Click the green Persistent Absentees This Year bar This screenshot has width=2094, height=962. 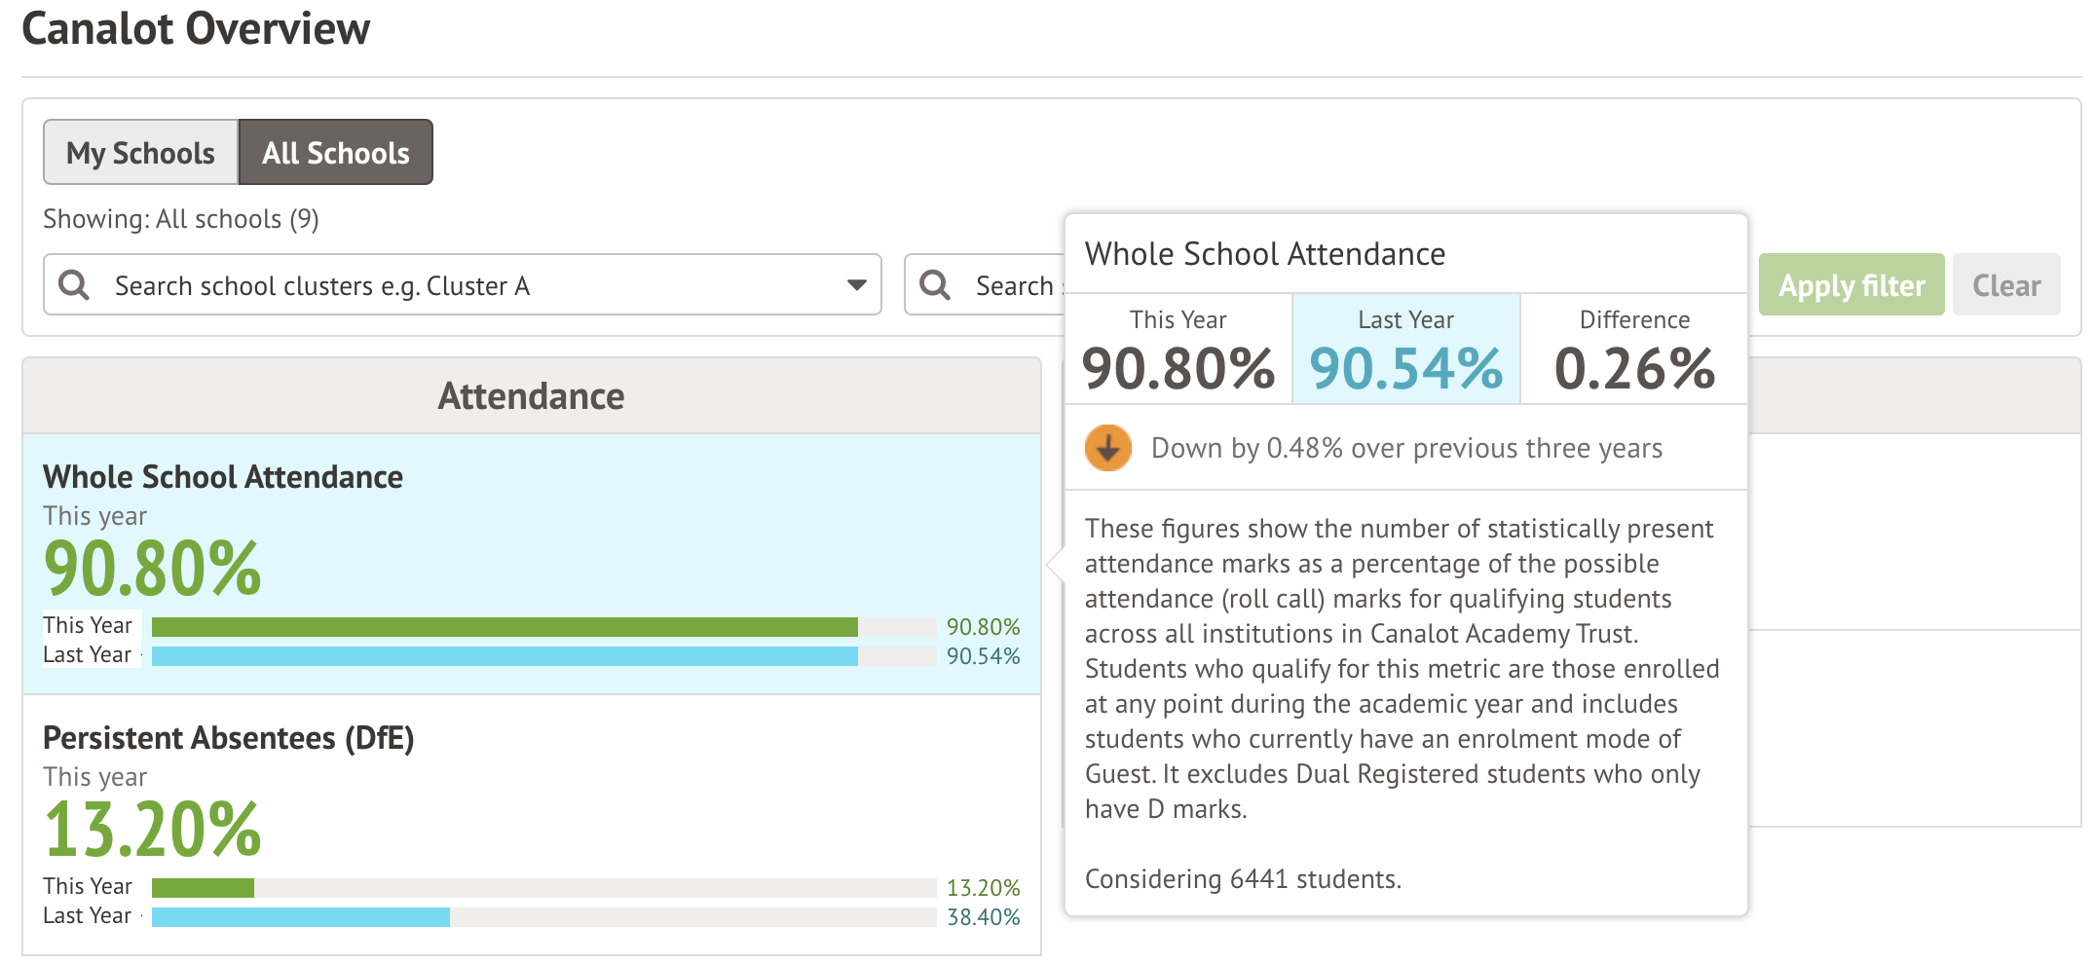pos(203,888)
